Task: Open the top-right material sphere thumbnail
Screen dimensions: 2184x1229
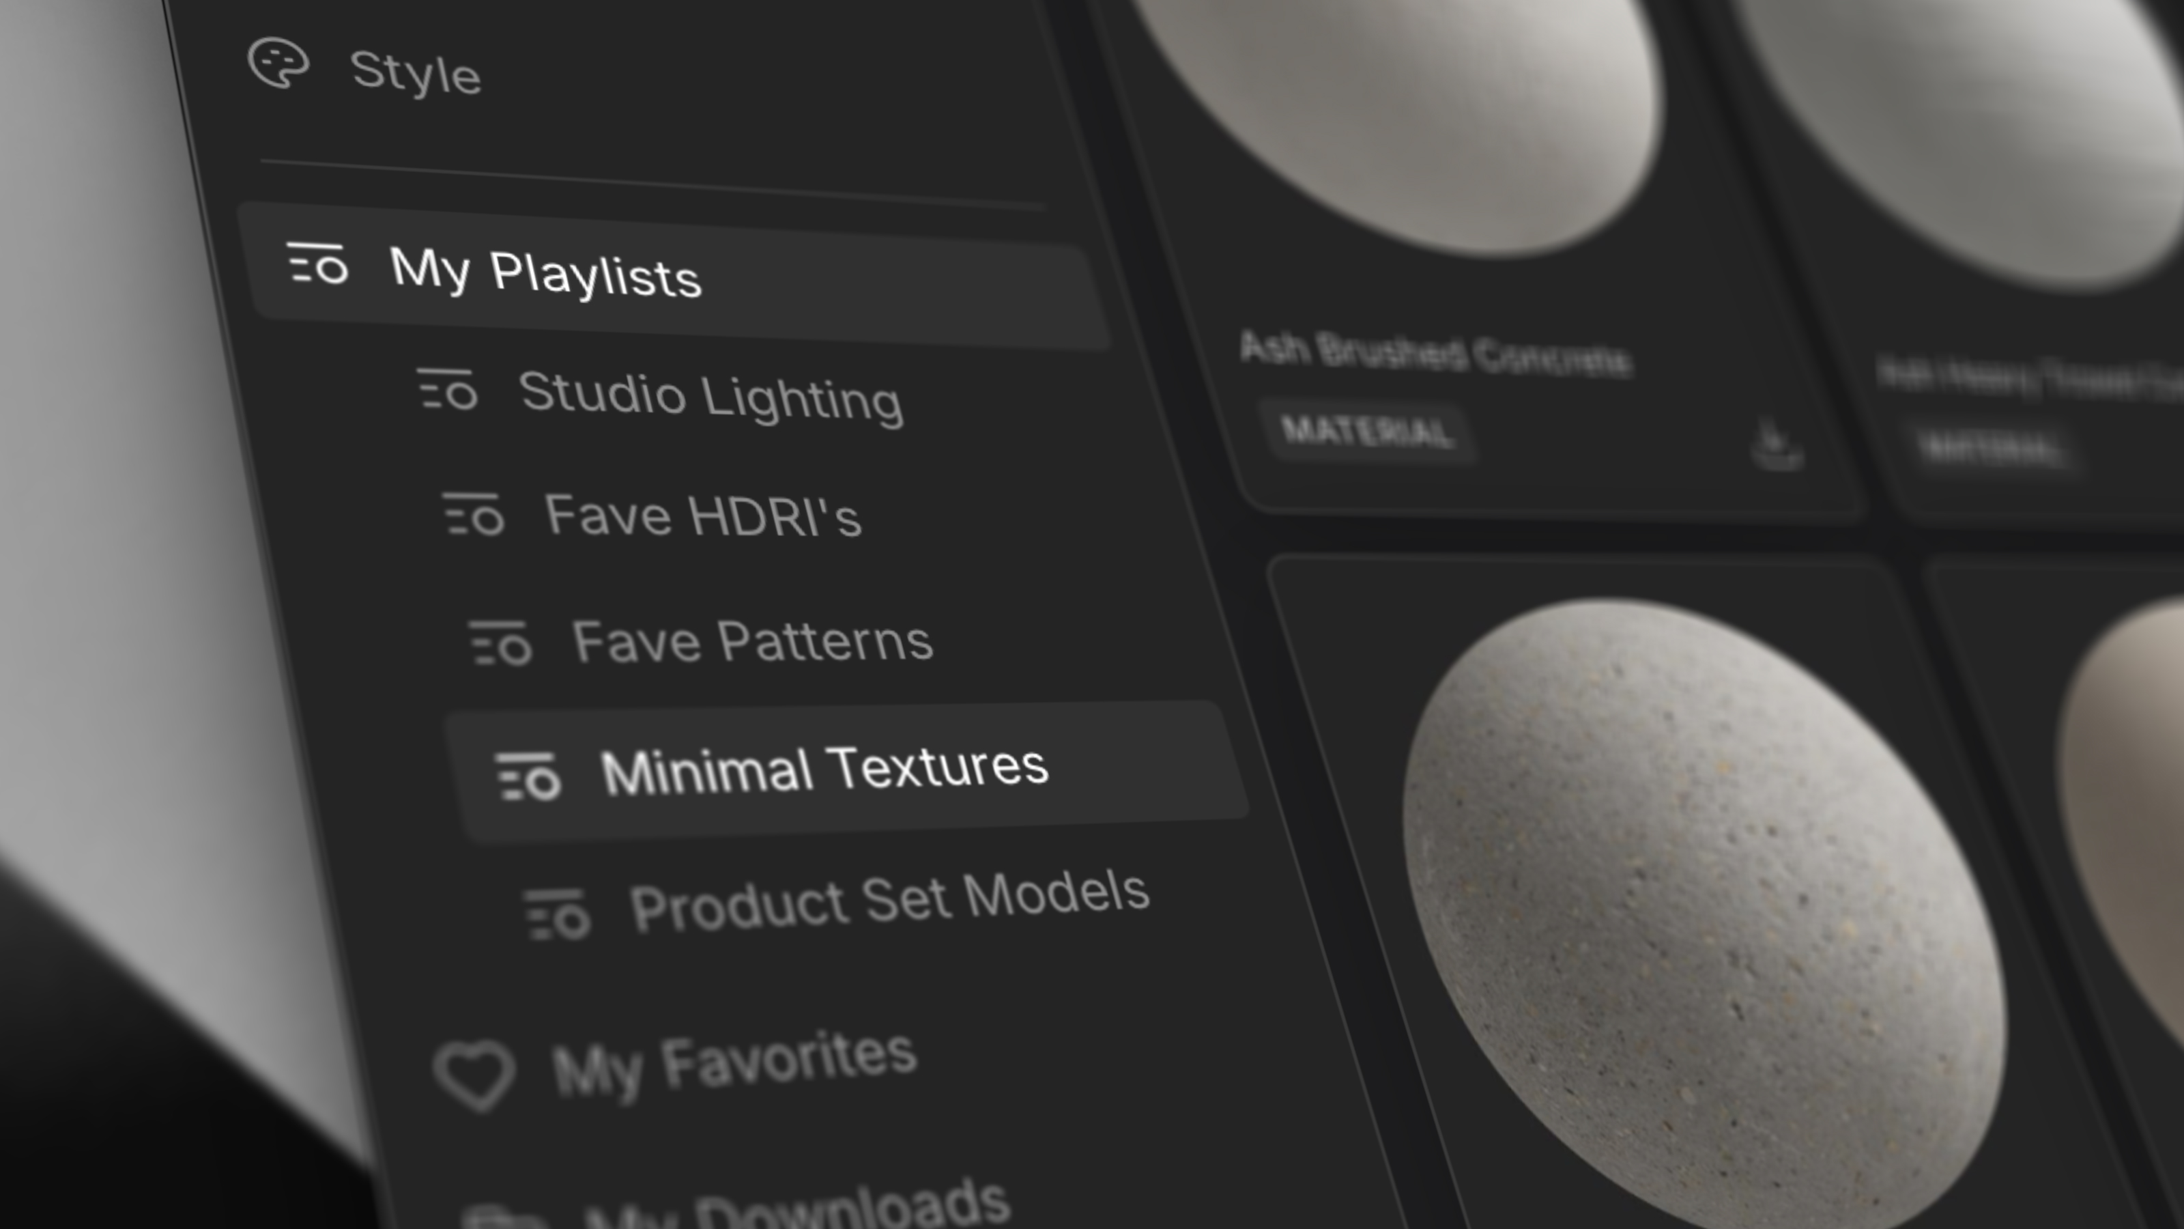Action: click(x=1975, y=127)
